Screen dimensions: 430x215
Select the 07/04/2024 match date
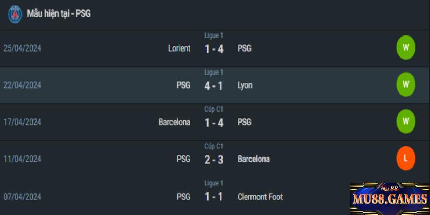[x=22, y=197]
